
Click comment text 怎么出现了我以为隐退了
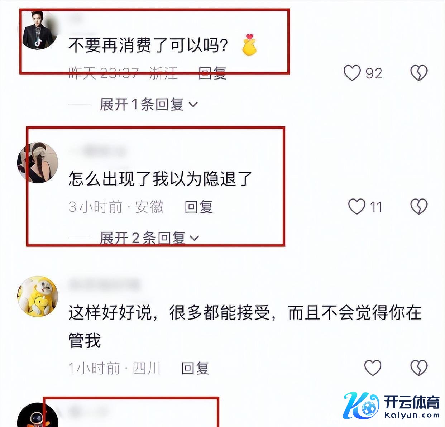pos(161,179)
